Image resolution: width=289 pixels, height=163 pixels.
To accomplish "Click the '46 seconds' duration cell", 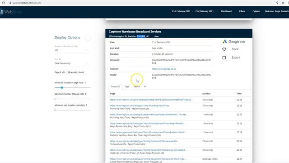I will [208, 100].
